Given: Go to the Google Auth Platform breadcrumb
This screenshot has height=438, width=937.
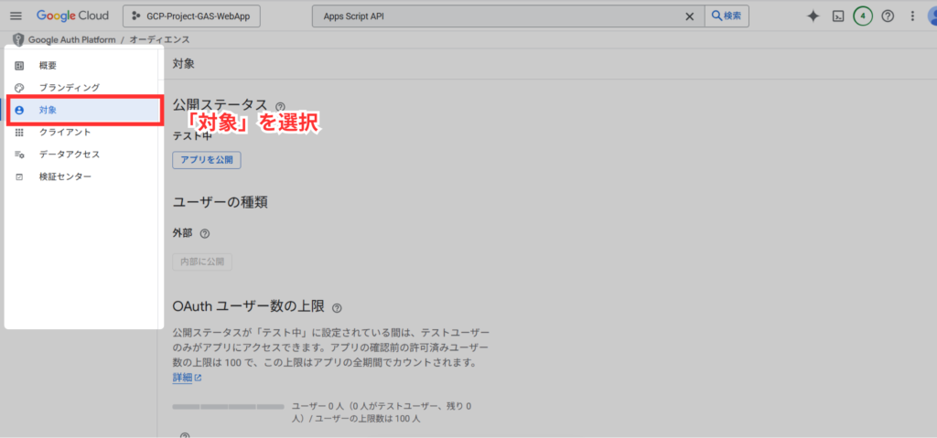Looking at the screenshot, I should click(x=71, y=40).
